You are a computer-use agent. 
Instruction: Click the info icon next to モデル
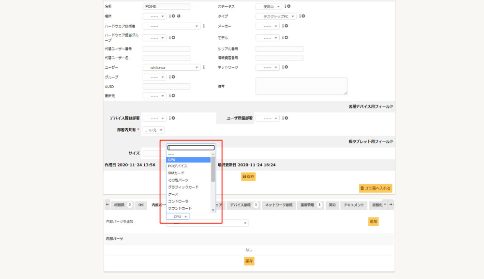[283, 37]
